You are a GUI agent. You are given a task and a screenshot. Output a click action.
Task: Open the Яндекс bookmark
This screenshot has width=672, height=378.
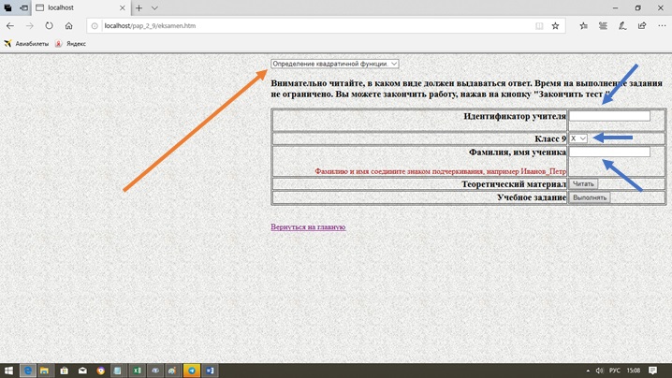(x=71, y=43)
